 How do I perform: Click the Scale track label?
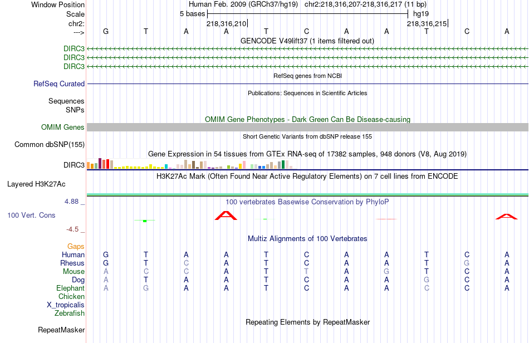click(75, 14)
